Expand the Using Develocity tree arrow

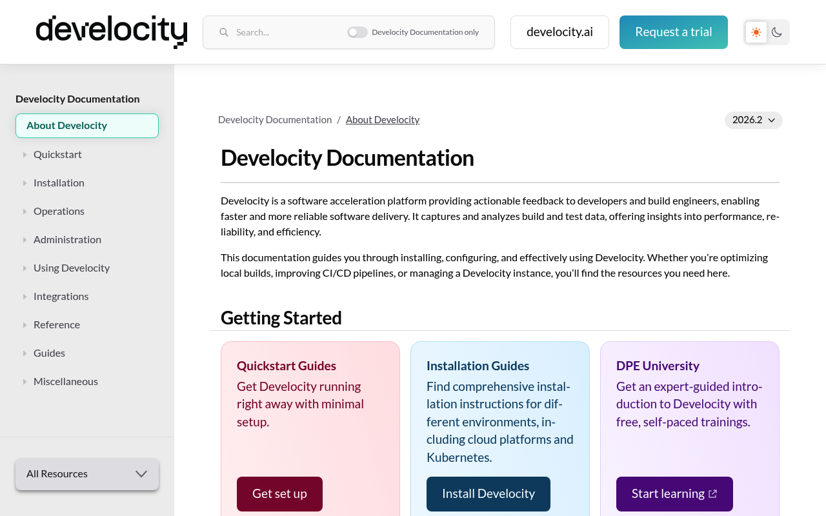coord(25,268)
